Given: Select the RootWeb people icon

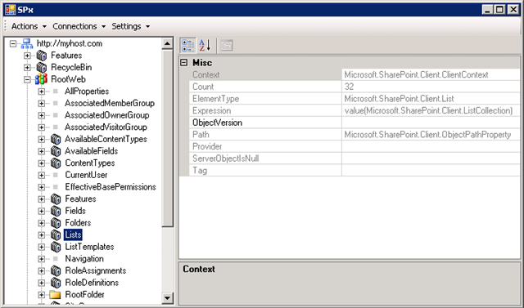Looking at the screenshot, I should click(x=42, y=79).
